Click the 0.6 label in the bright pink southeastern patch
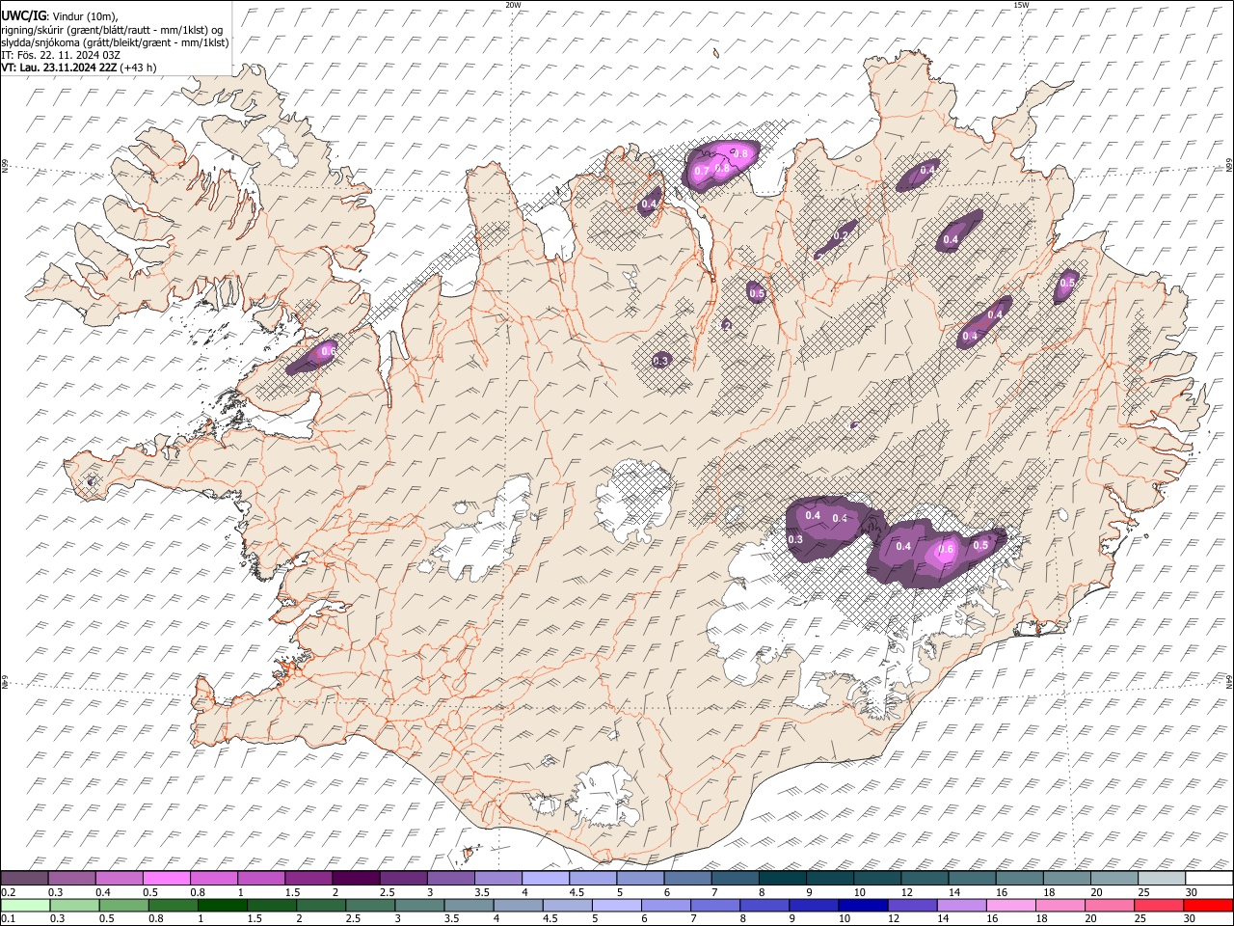This screenshot has width=1234, height=926. pos(946,549)
